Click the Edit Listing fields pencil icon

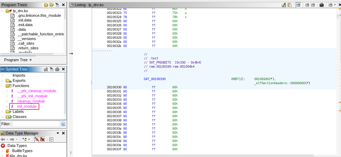[x=284, y=5]
